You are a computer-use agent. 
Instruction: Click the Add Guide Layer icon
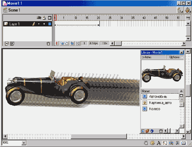tap(12, 44)
